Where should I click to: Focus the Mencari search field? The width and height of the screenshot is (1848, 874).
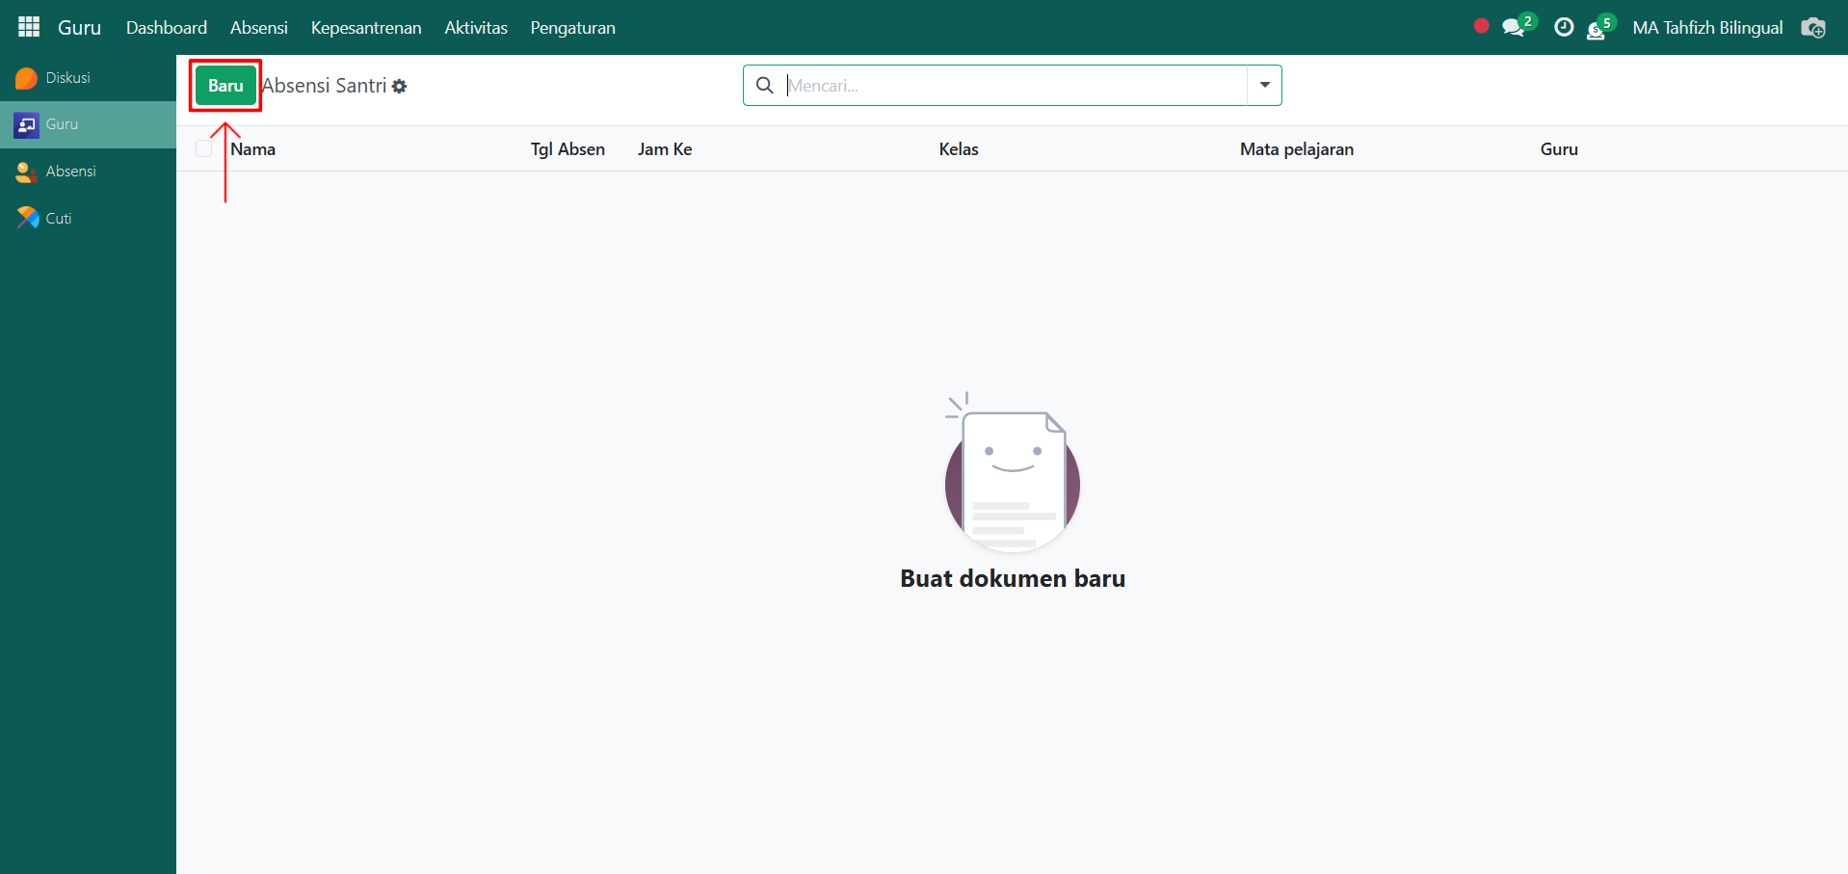click(x=1012, y=86)
